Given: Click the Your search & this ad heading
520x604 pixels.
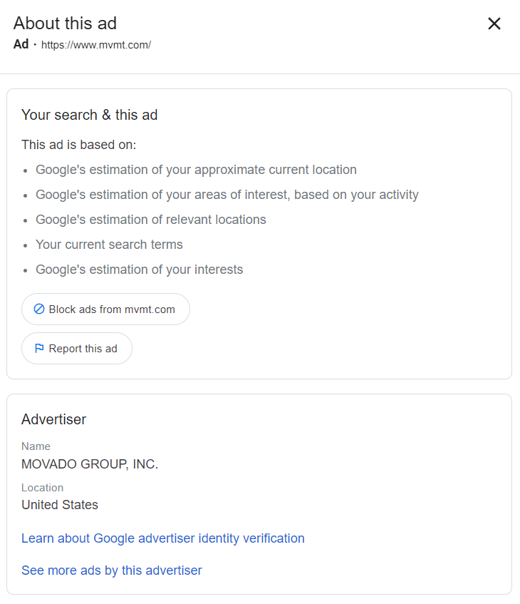Looking at the screenshot, I should [89, 115].
